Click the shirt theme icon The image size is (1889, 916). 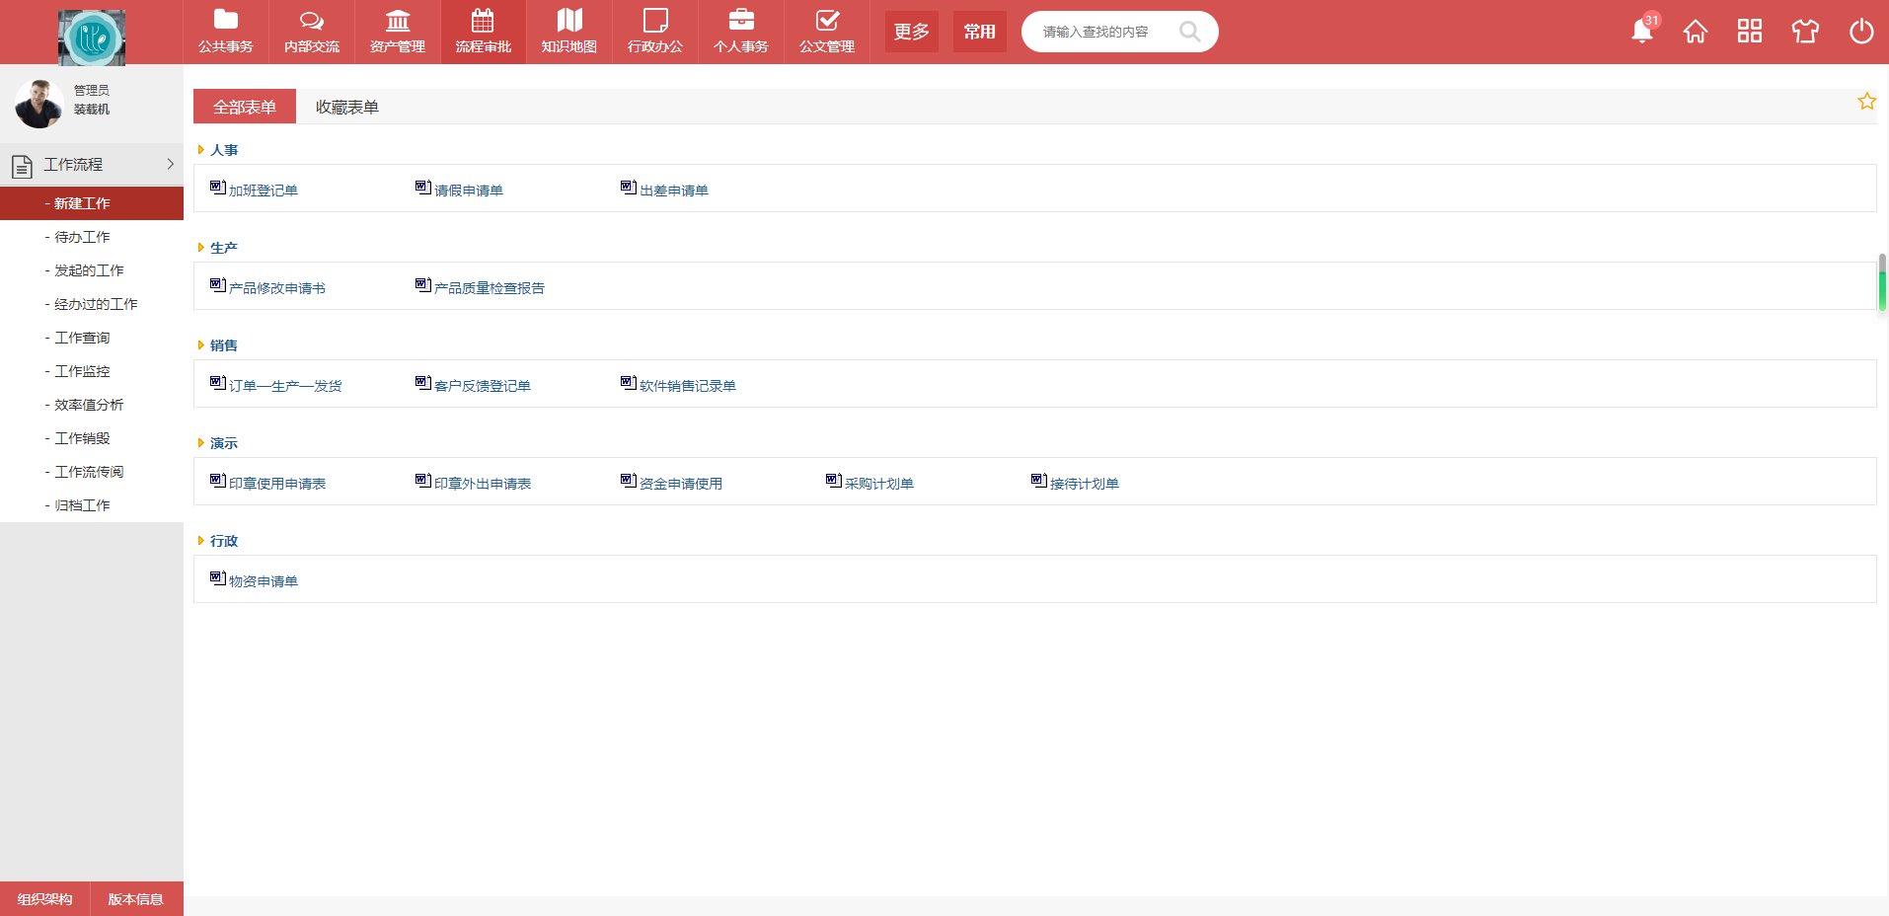pyautogui.click(x=1805, y=32)
